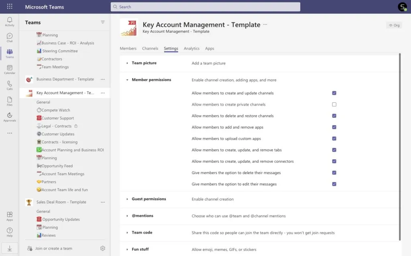Switch to the Apps tab
The width and height of the screenshot is (411, 256).
(x=210, y=48)
